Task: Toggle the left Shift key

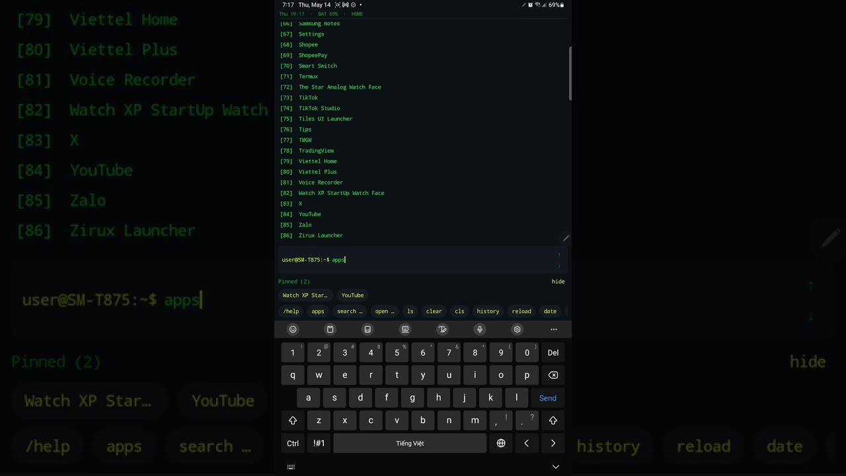Action: (x=293, y=420)
